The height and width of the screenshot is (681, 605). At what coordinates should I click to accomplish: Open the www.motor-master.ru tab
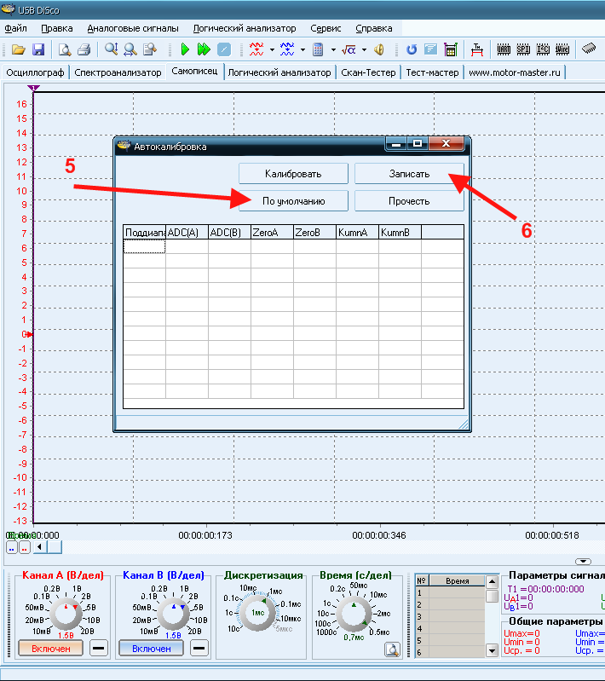click(x=514, y=72)
